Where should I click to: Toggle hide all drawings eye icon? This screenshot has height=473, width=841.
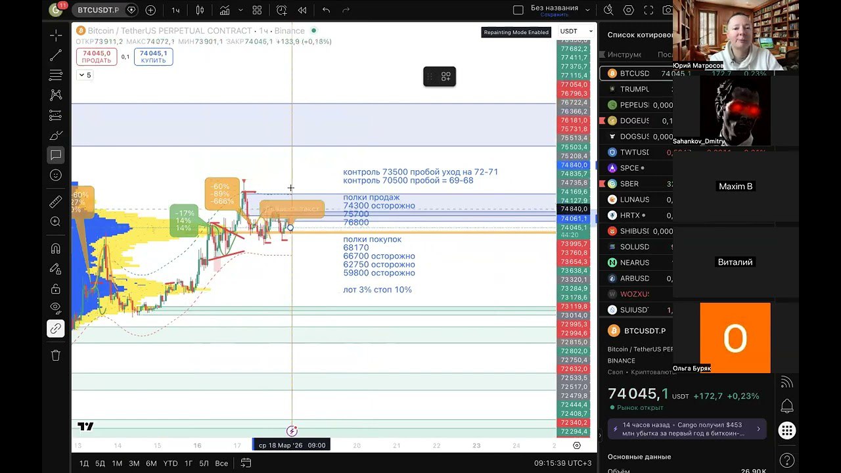point(56,307)
